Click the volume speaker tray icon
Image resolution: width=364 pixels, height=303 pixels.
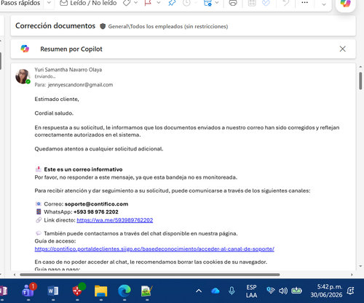click(x=283, y=291)
